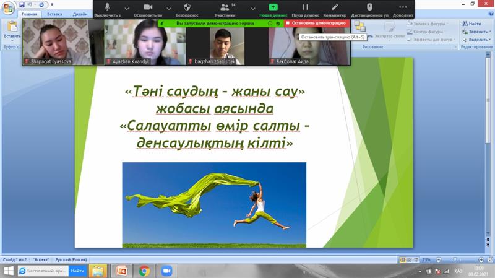495x278 pixels.
Task: Switch to the Вставка ribbon tab
Action: (x=54, y=14)
